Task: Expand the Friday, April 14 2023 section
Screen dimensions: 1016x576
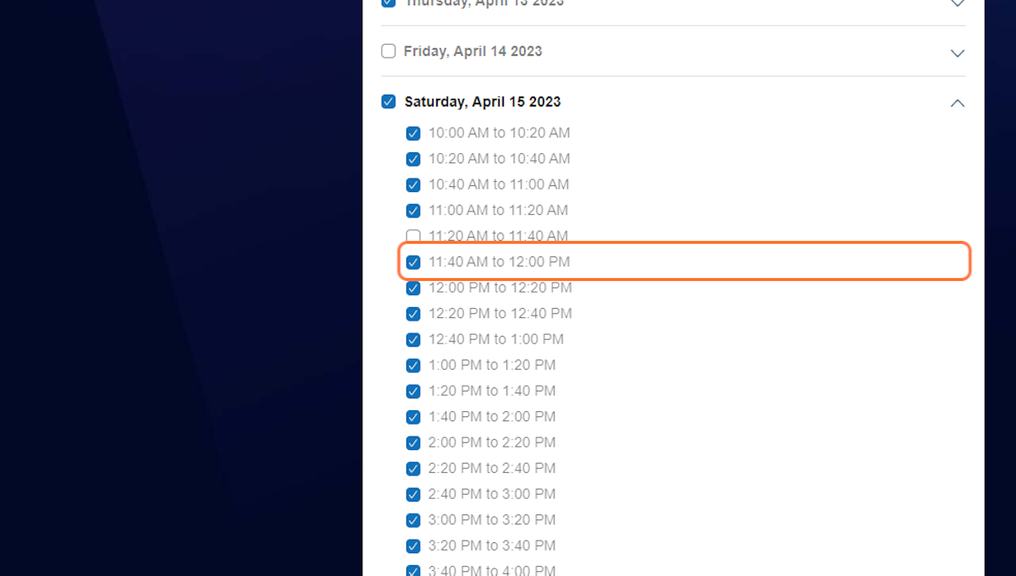Action: (957, 52)
